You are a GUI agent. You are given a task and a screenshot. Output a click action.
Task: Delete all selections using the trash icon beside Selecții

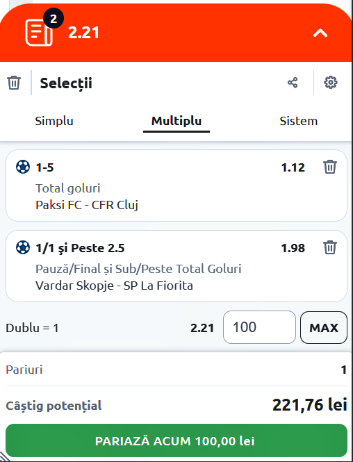point(14,83)
